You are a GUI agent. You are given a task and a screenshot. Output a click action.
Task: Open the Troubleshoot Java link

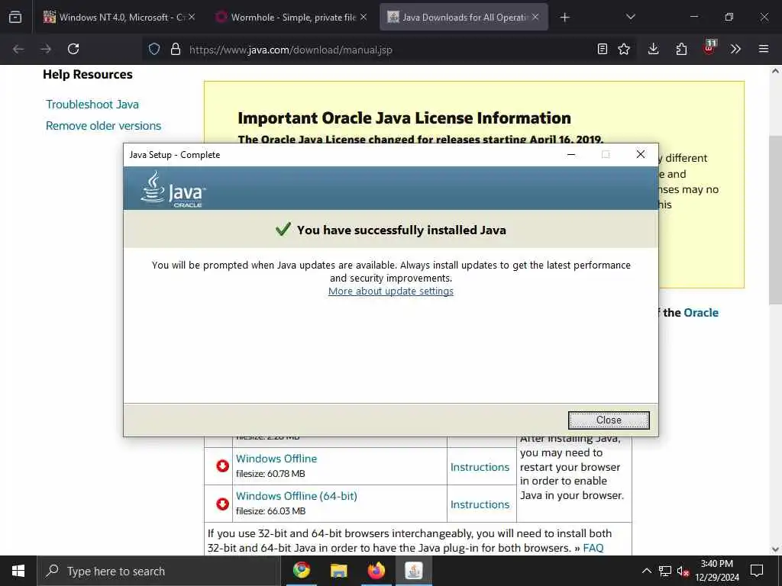pyautogui.click(x=92, y=104)
